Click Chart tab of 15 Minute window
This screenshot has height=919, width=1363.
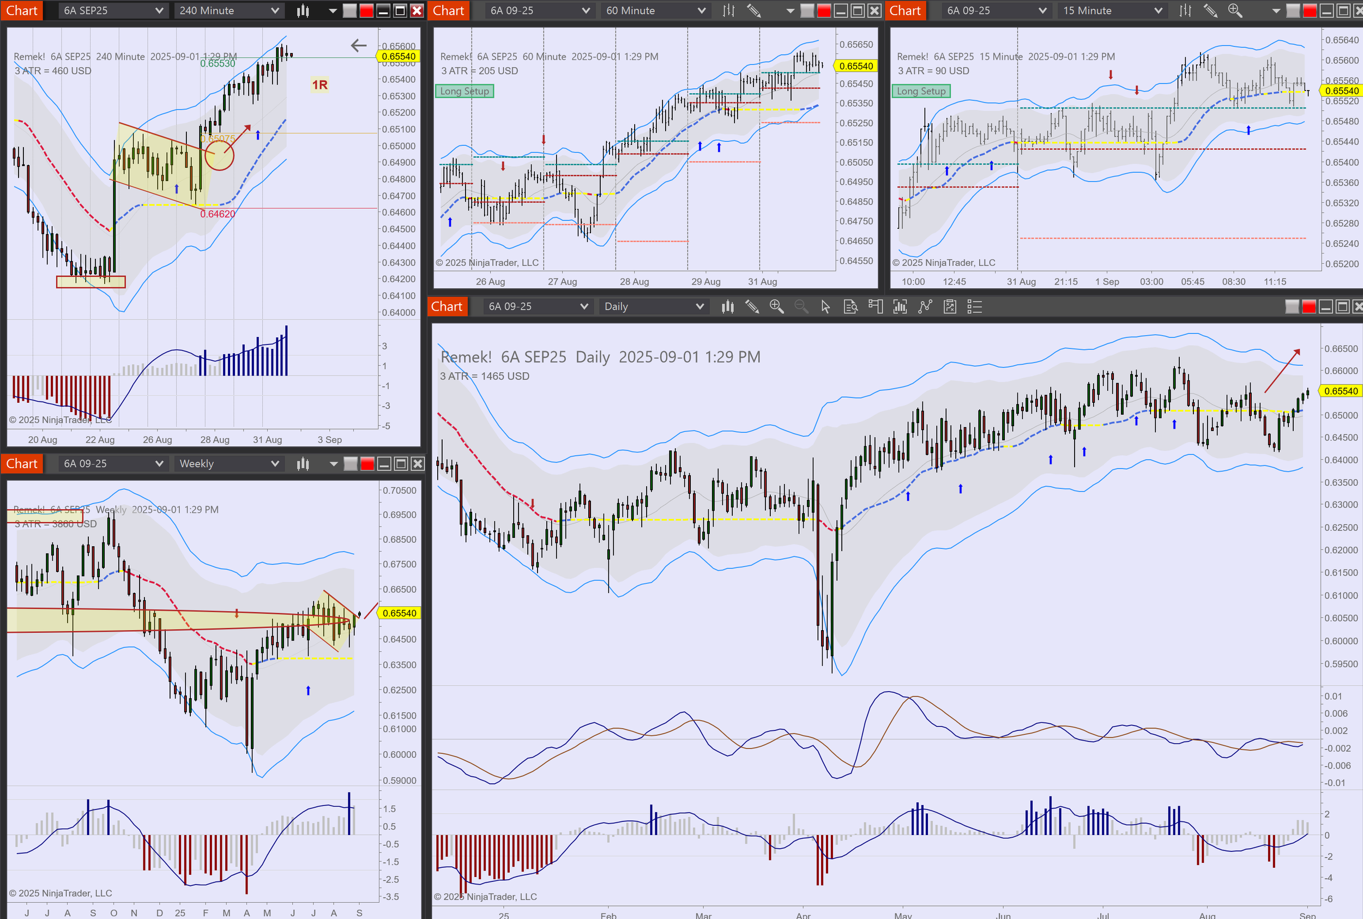tap(904, 10)
